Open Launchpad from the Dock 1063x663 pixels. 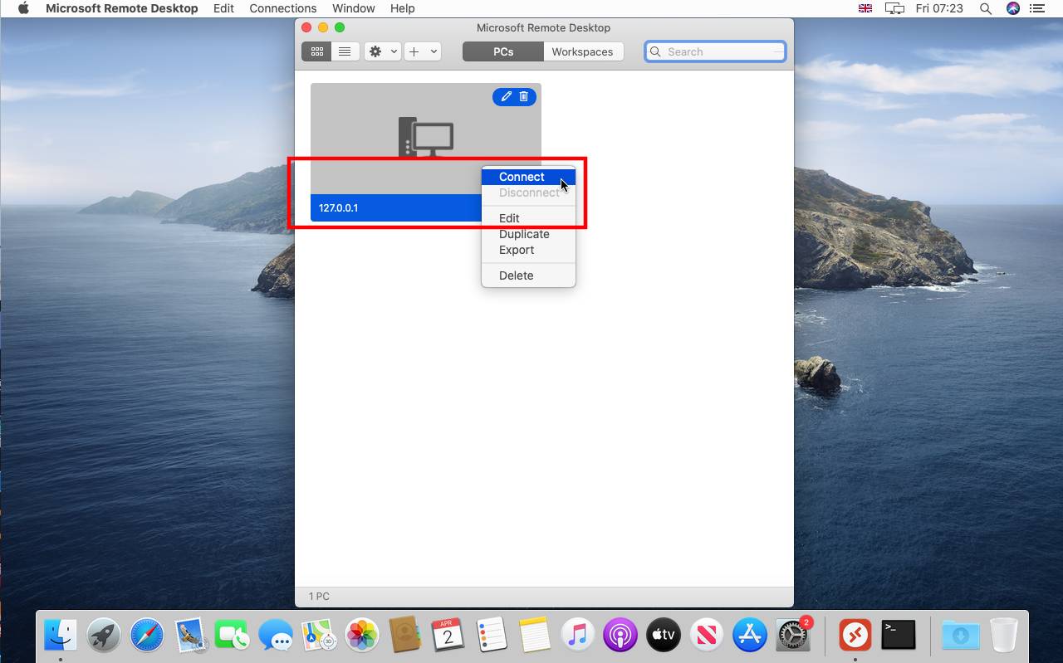click(104, 636)
